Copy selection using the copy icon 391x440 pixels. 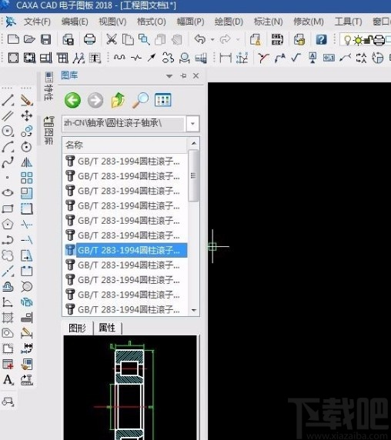click(x=128, y=39)
